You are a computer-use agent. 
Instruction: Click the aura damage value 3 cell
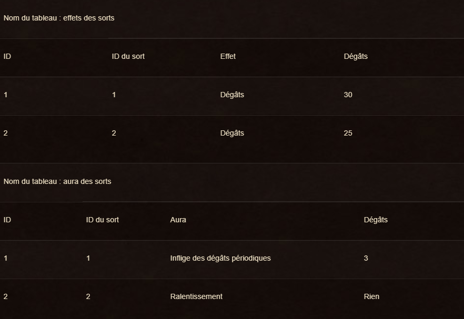366,258
